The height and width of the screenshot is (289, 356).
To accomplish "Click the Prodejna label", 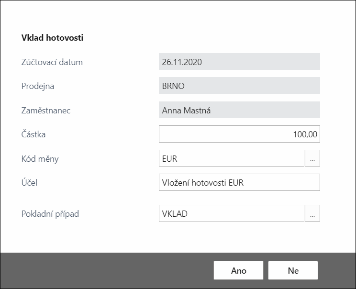I will (x=38, y=86).
